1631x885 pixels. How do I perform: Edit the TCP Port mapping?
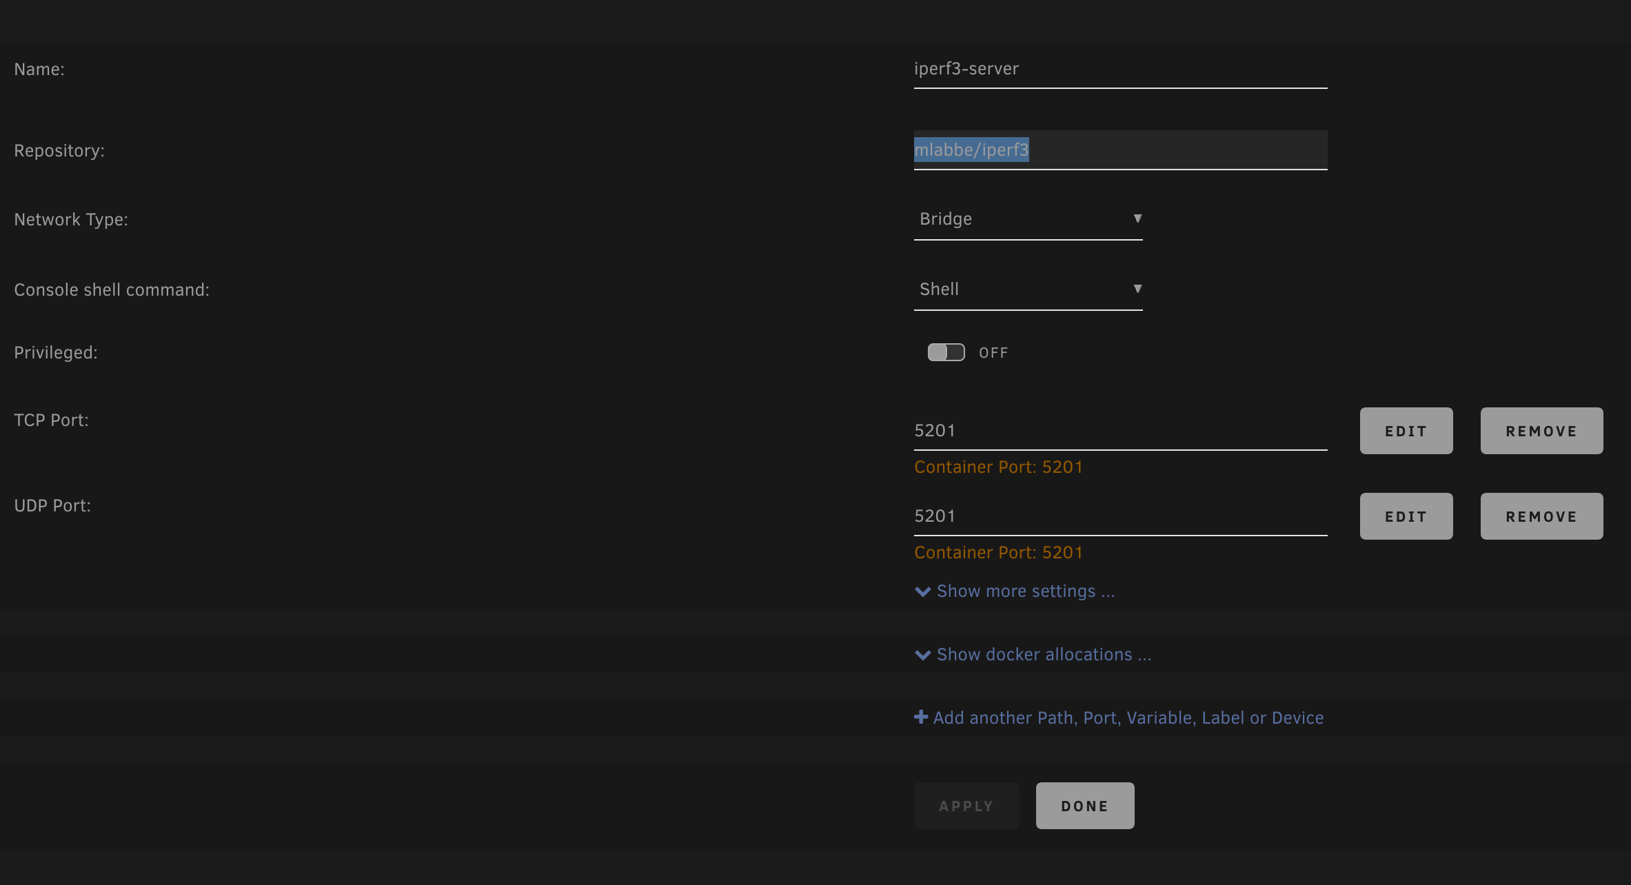[1406, 430]
